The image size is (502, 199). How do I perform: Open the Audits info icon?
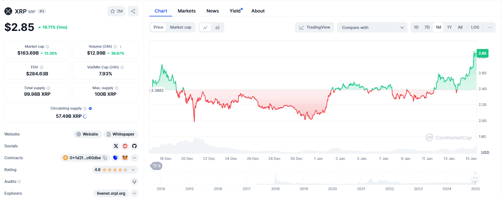point(19,182)
